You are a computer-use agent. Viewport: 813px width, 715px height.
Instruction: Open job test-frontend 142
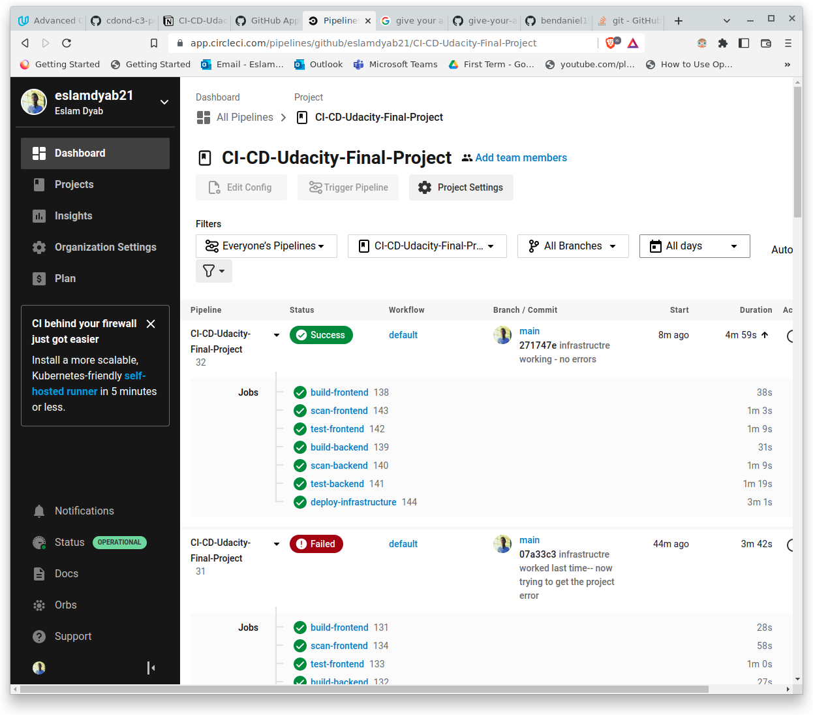click(x=337, y=430)
